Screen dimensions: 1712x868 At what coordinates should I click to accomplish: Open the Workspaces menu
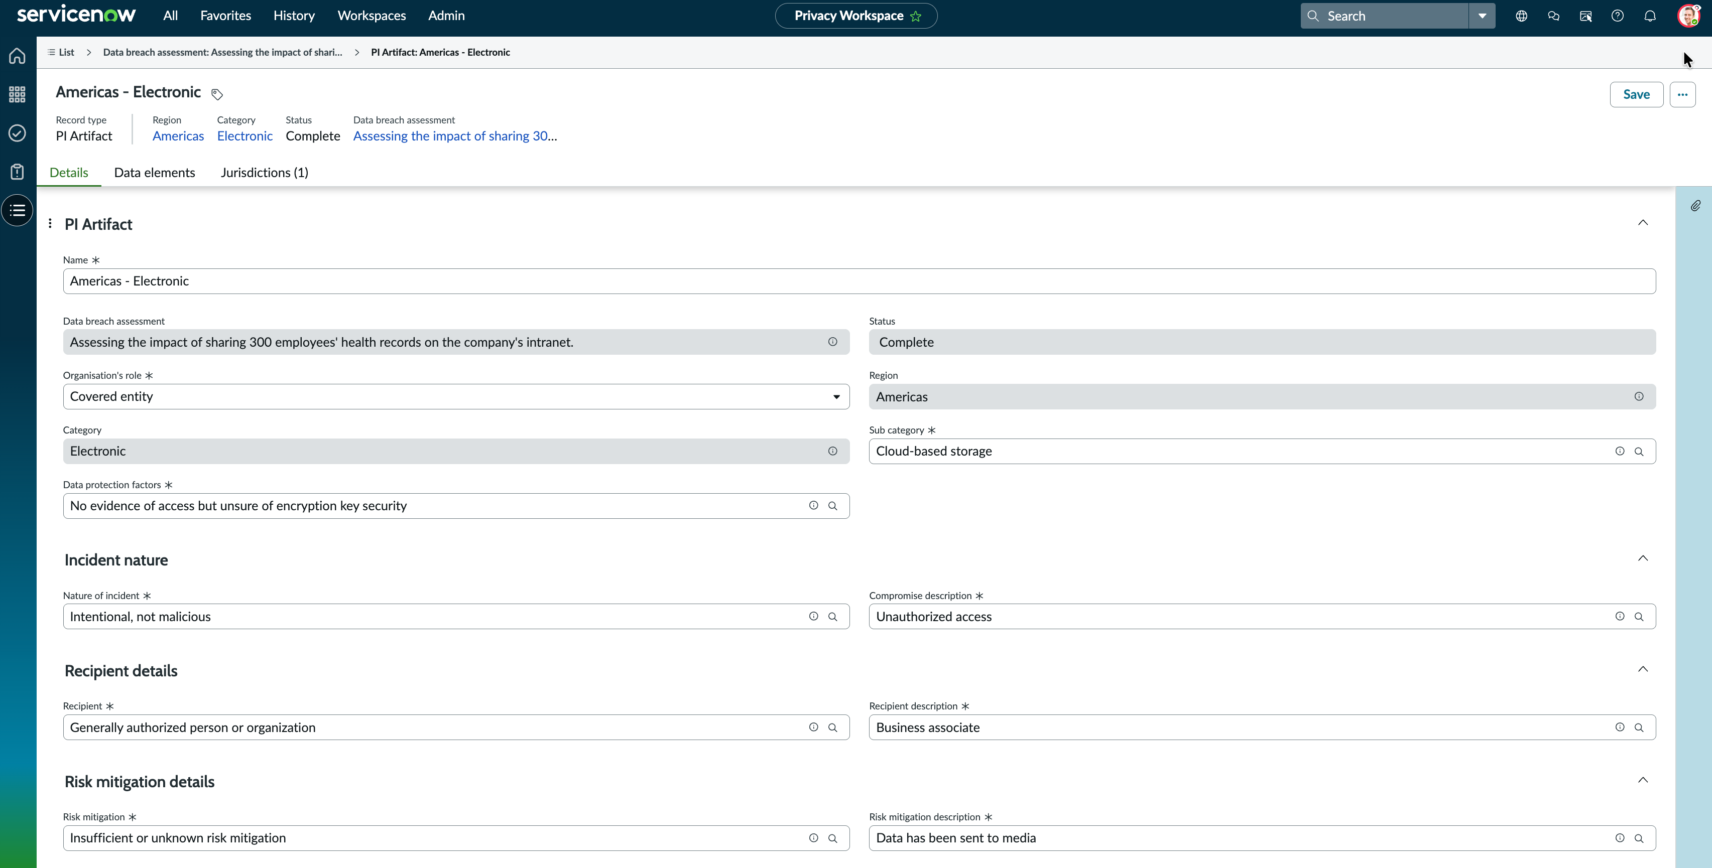pos(372,15)
